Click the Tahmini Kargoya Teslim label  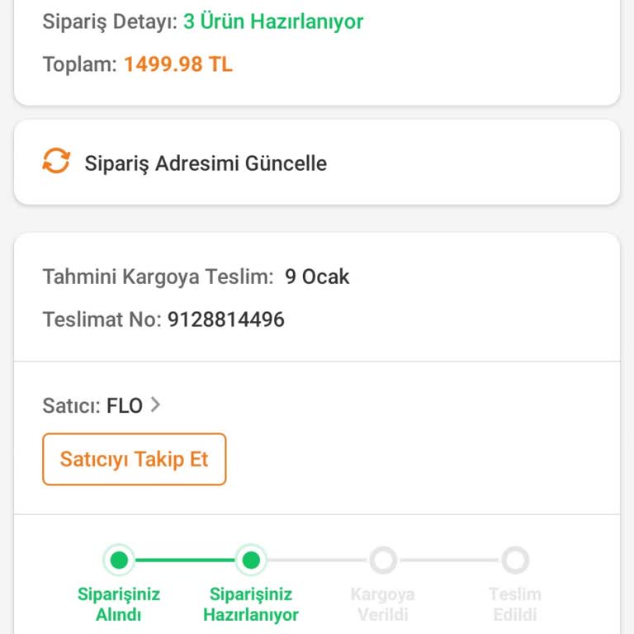(158, 277)
